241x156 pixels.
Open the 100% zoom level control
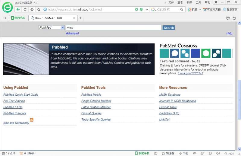tap(229, 153)
